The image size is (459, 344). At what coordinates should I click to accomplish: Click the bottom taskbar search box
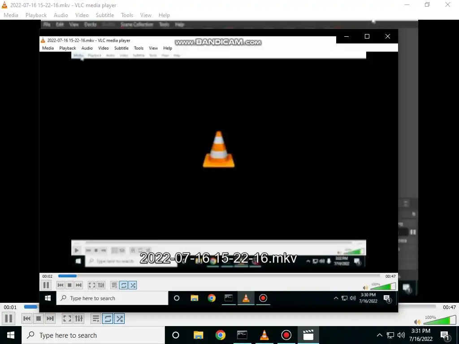coord(93,335)
